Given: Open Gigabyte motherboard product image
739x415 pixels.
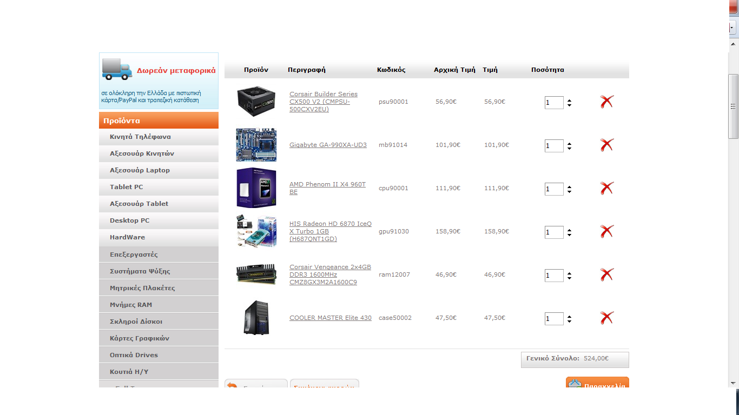Looking at the screenshot, I should [256, 145].
